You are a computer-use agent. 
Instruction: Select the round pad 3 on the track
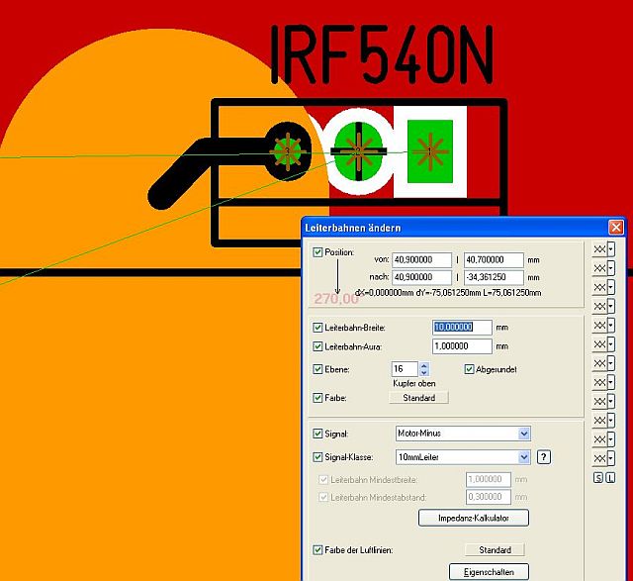(x=288, y=151)
